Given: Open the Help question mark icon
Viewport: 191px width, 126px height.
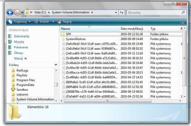Looking at the screenshot, I should click(x=182, y=22).
